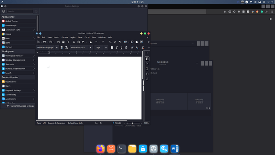Click the Insert Text Box icon
This screenshot has height=155, width=275.
coord(141,42)
